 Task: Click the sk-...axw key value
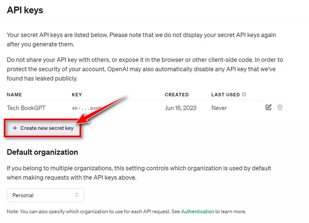tap(87, 108)
